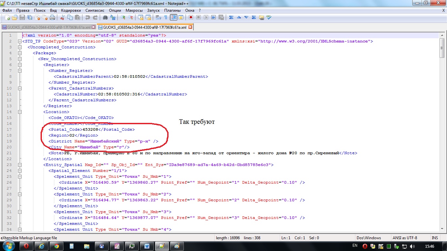Zoom out with the magnifier minus icon
447x251 pixels.
131,17
